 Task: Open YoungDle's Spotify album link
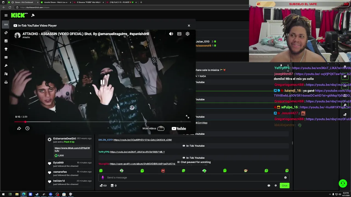[x=142, y=164]
